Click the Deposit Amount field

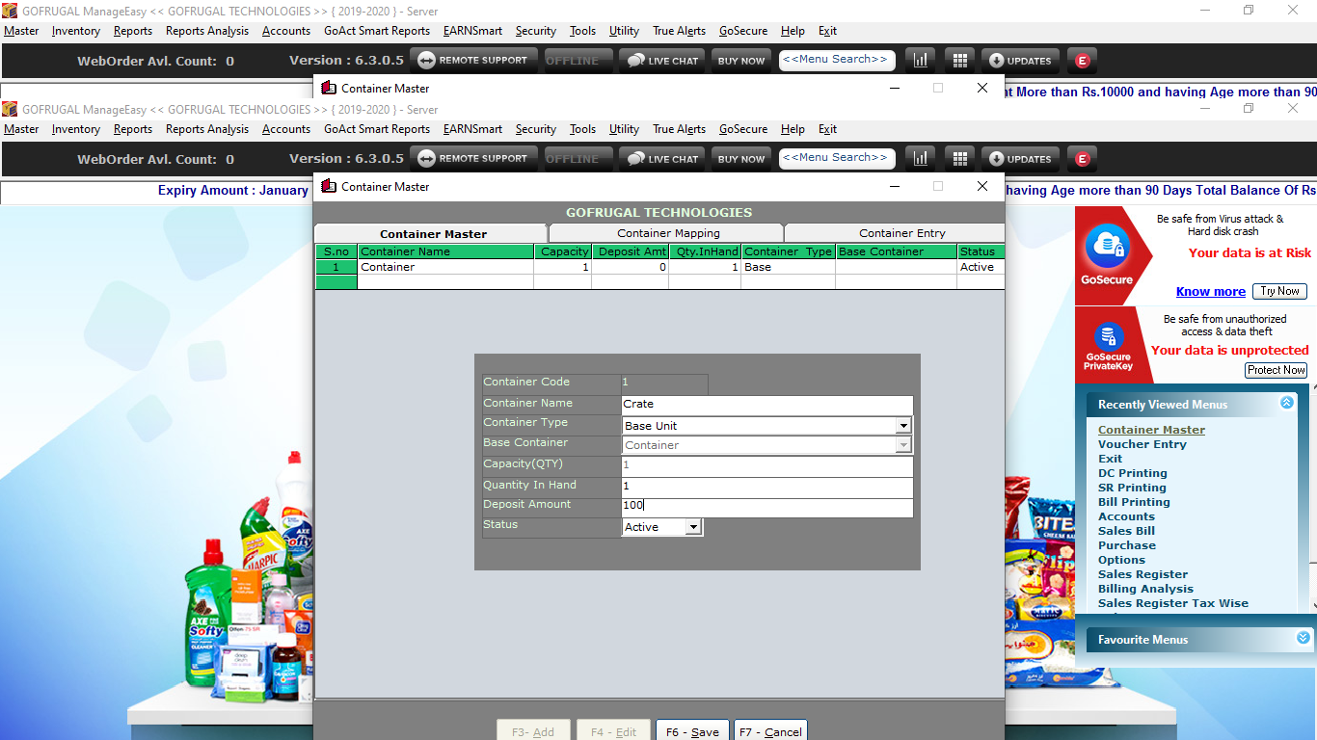click(x=766, y=506)
